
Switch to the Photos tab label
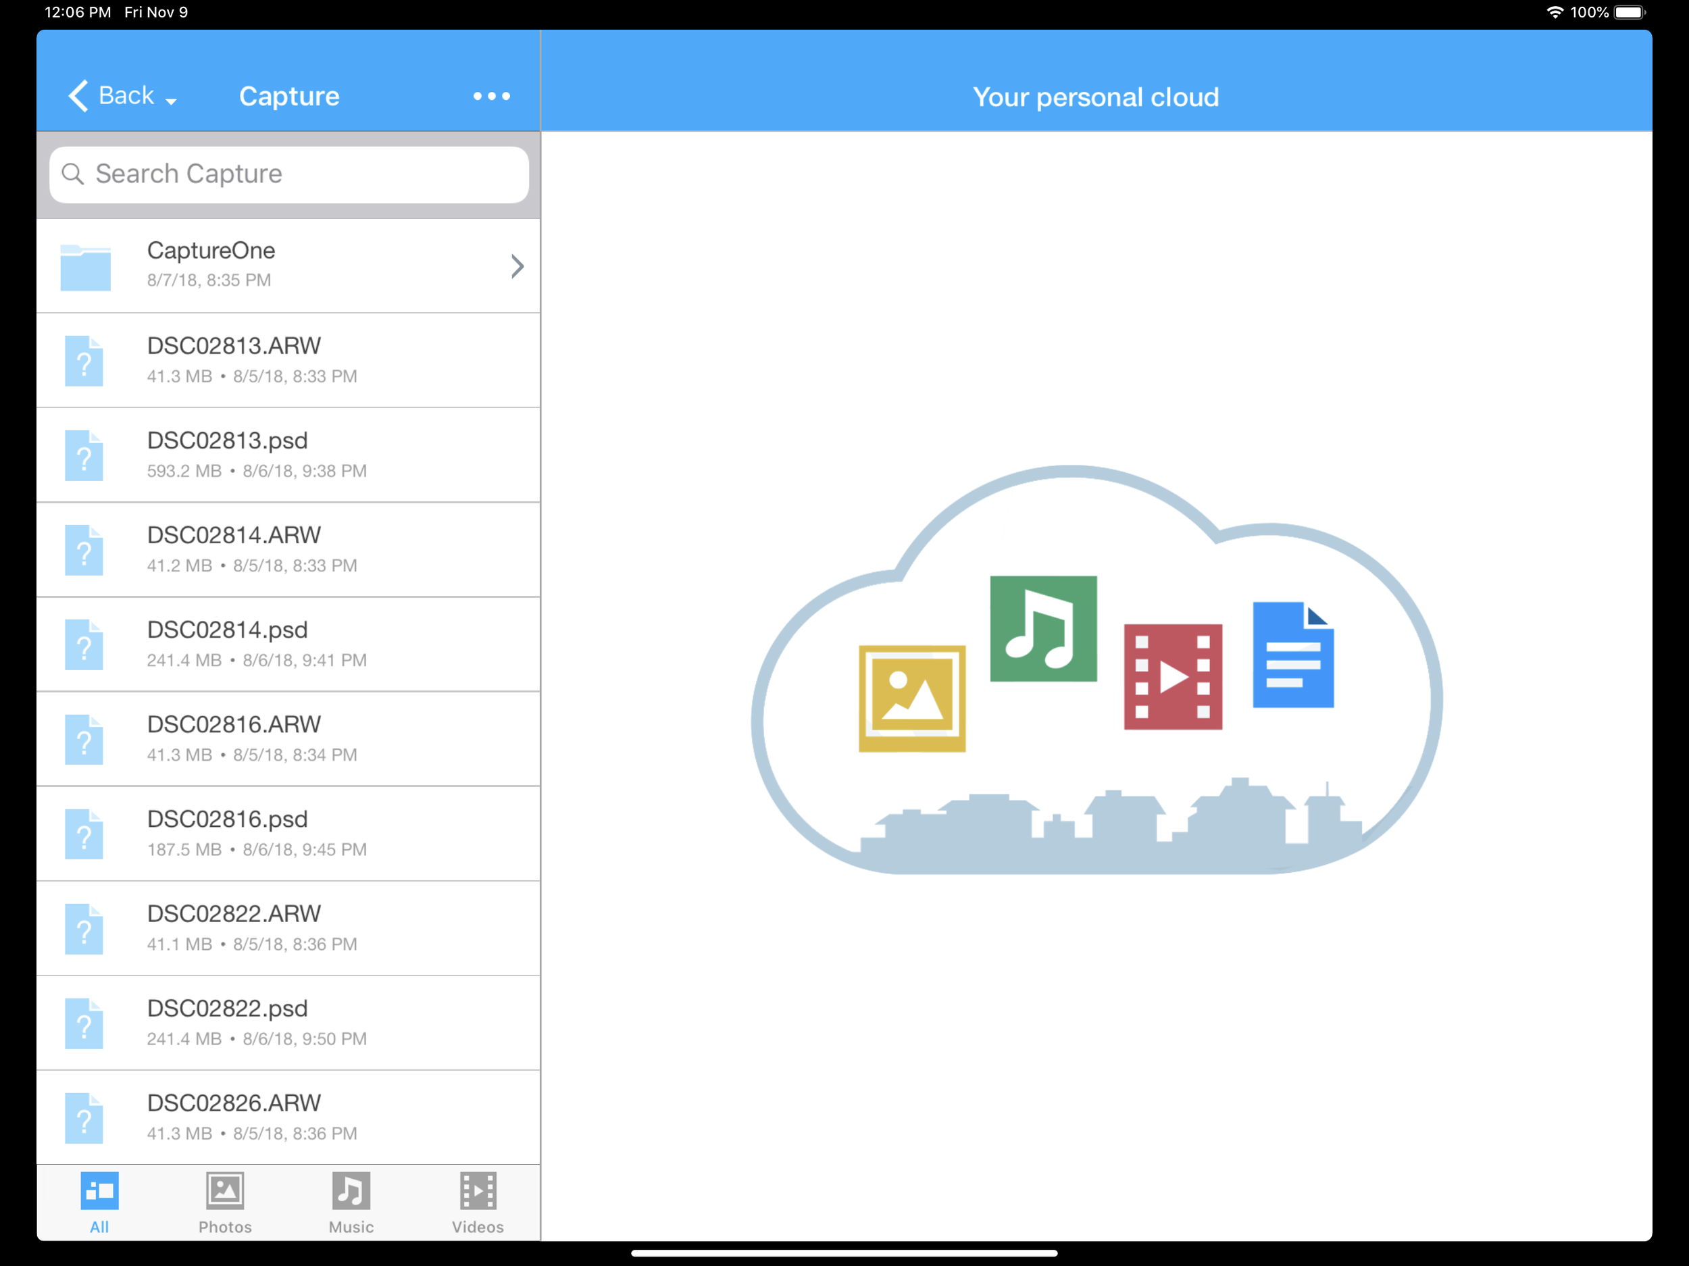(x=224, y=1227)
